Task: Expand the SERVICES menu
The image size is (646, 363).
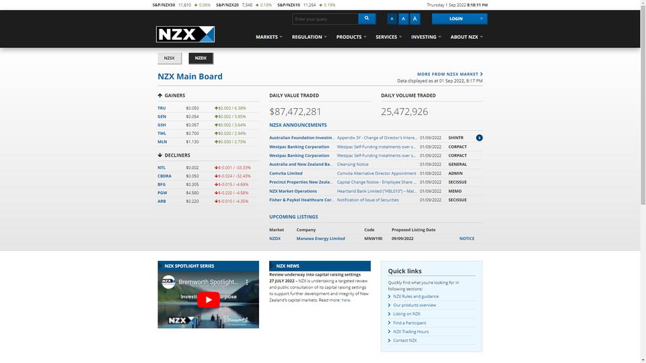Action: (x=388, y=37)
